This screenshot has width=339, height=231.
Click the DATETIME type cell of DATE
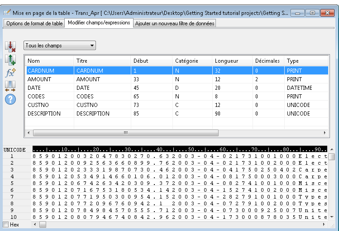(x=299, y=88)
